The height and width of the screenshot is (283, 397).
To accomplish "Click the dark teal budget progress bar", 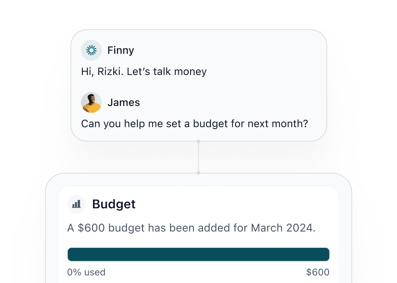I will click(x=198, y=254).
